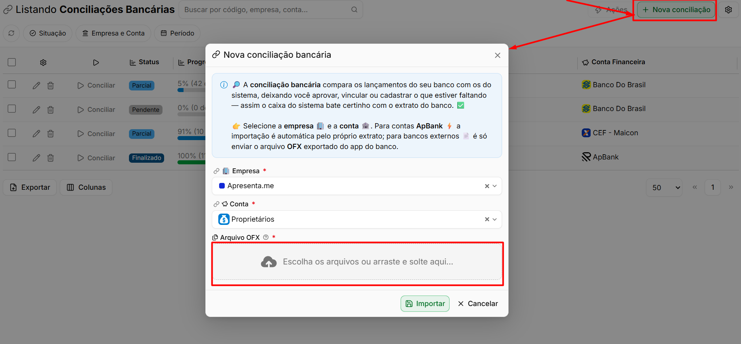Delete the Parcial 5% Banco Do Brasil row

(x=51, y=85)
